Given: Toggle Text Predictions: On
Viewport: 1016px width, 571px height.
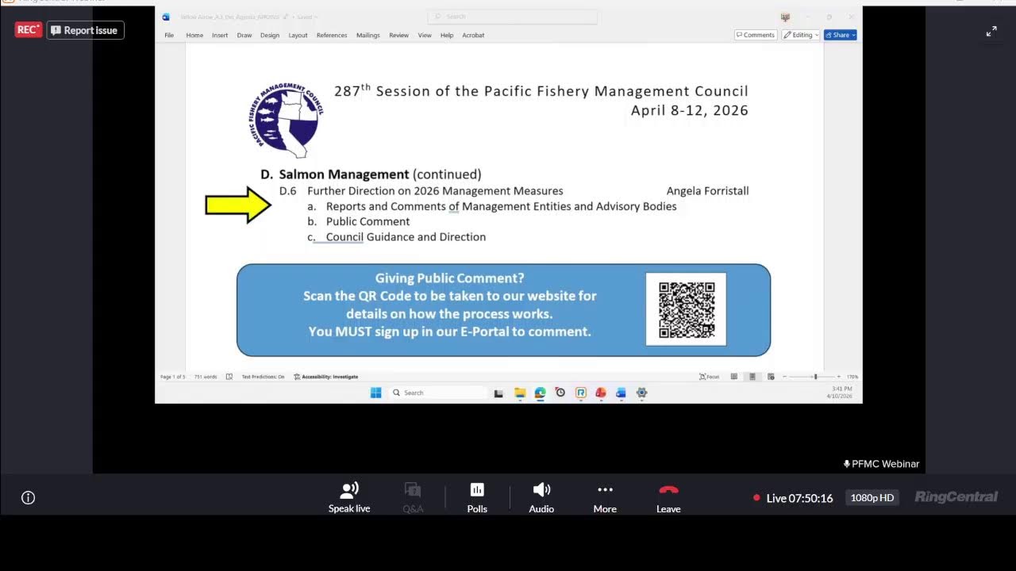Looking at the screenshot, I should [263, 377].
